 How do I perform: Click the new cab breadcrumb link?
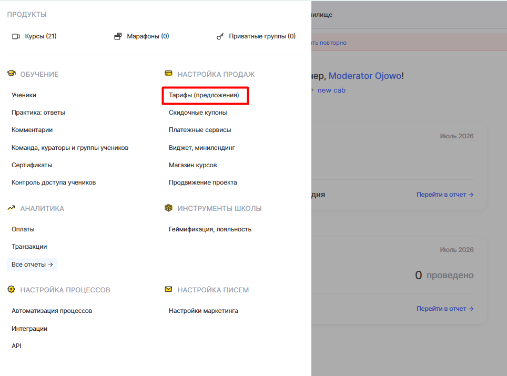(331, 90)
